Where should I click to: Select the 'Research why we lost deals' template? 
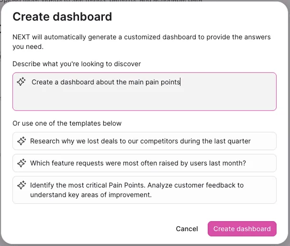145,141
